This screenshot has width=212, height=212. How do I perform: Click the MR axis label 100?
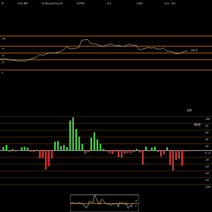coord(207,119)
